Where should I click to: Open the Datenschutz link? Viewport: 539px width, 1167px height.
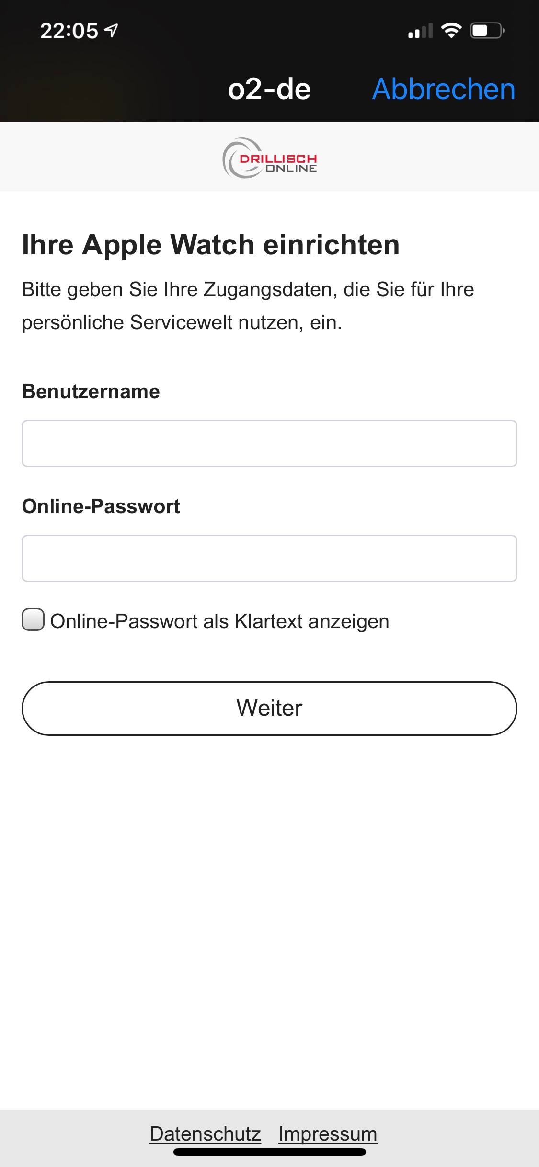click(205, 1133)
